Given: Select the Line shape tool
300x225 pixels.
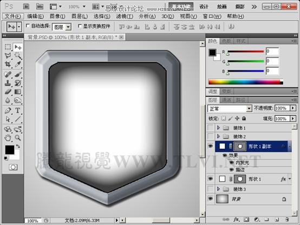Looking at the screenshot, I should [18, 119].
